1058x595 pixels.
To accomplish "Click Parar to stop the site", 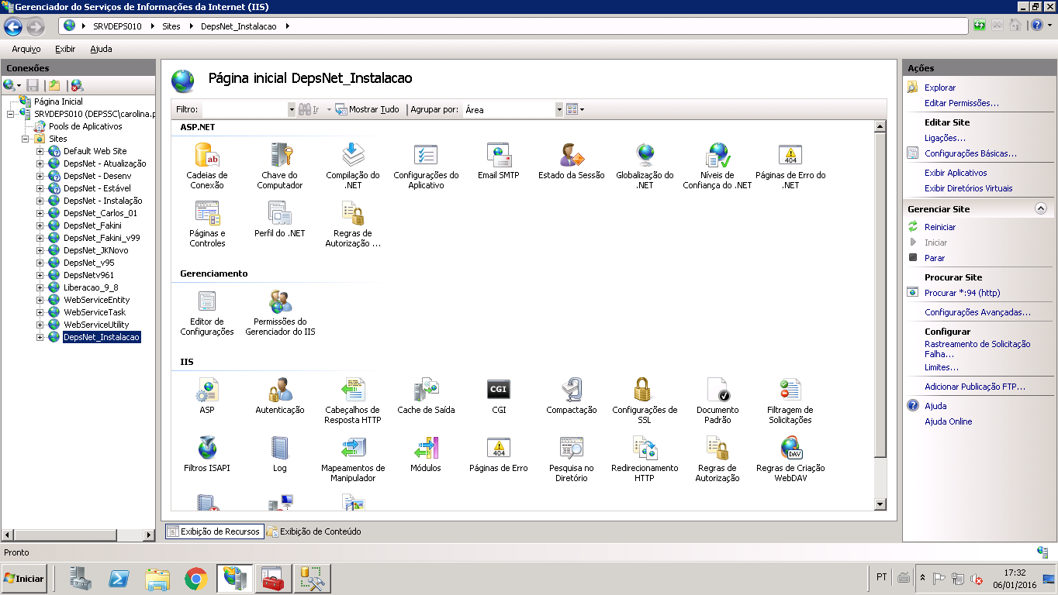I will click(x=935, y=258).
